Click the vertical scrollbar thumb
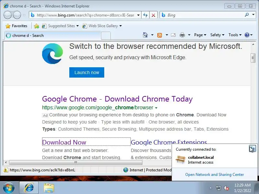 pyautogui.click(x=253, y=58)
